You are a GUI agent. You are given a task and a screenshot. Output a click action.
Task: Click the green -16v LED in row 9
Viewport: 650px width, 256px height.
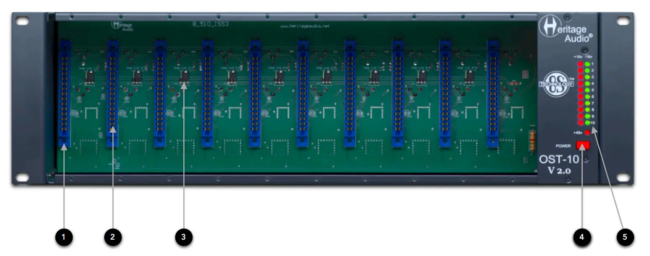point(587,116)
